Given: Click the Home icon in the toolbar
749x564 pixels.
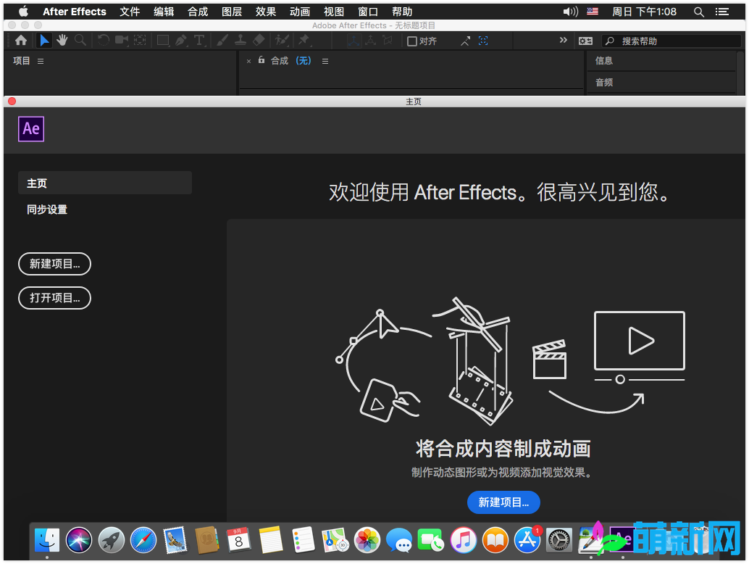Looking at the screenshot, I should tap(21, 41).
